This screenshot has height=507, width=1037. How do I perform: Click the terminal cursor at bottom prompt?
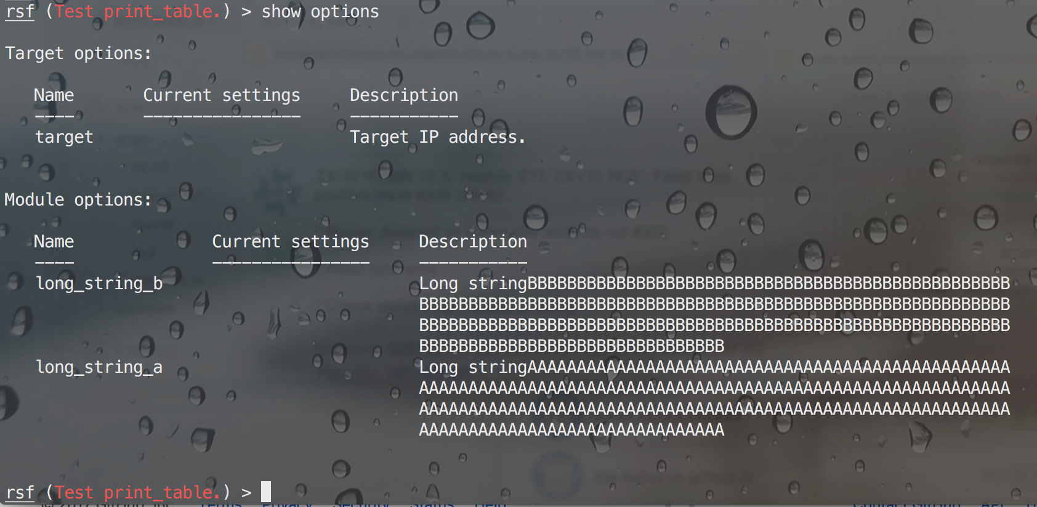point(266,492)
